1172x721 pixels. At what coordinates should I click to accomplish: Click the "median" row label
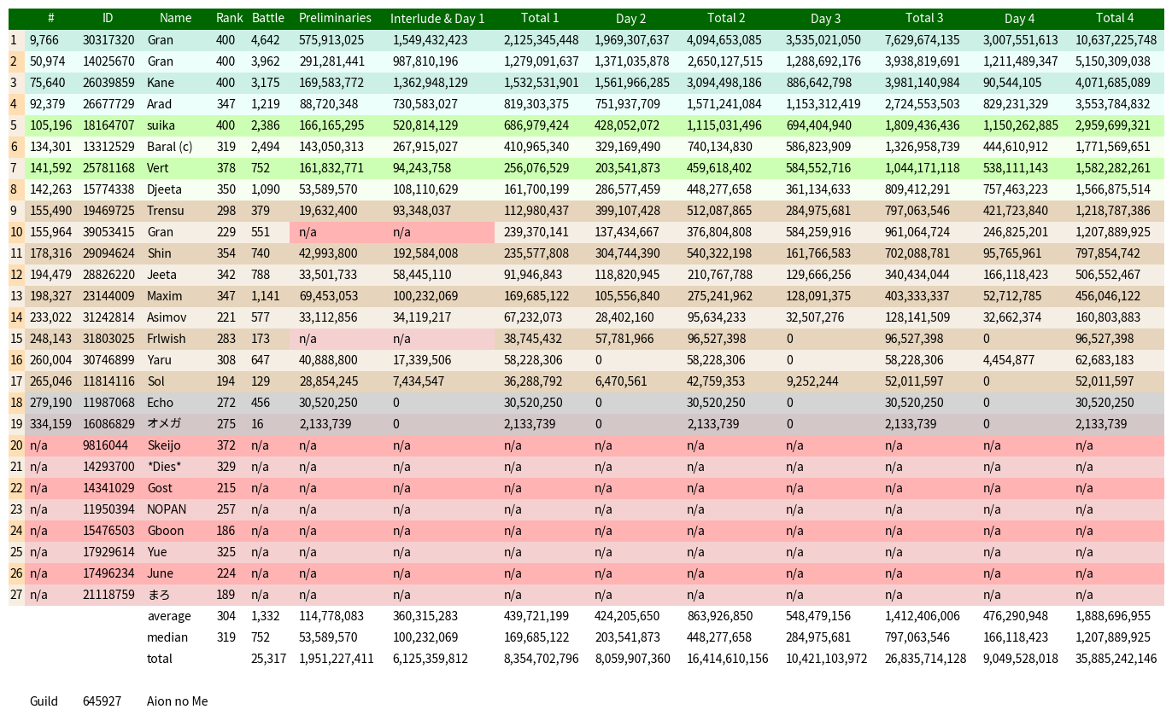[x=167, y=637]
